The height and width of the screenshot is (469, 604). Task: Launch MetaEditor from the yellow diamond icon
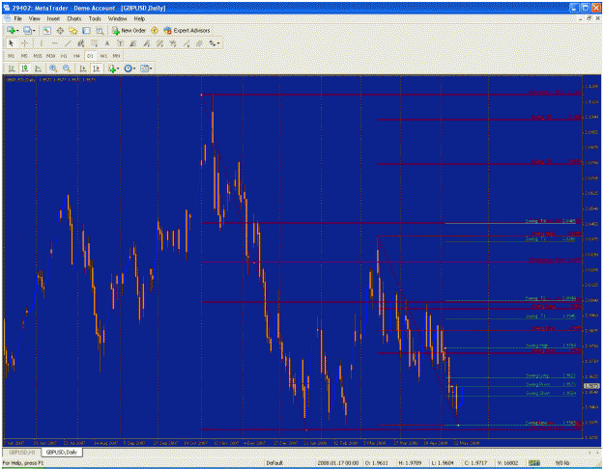point(155,30)
